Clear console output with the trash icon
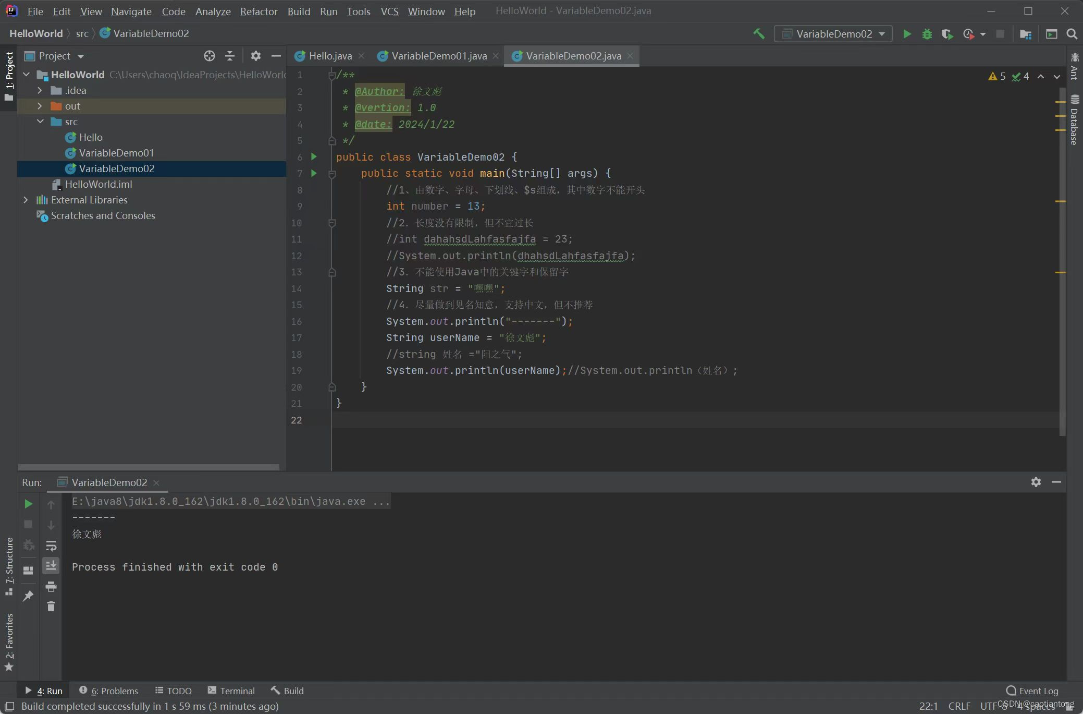This screenshot has width=1083, height=714. (51, 606)
